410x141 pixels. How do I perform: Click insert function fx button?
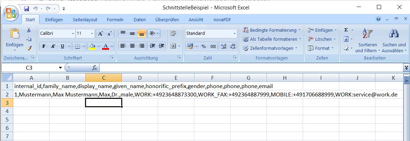tap(95, 68)
